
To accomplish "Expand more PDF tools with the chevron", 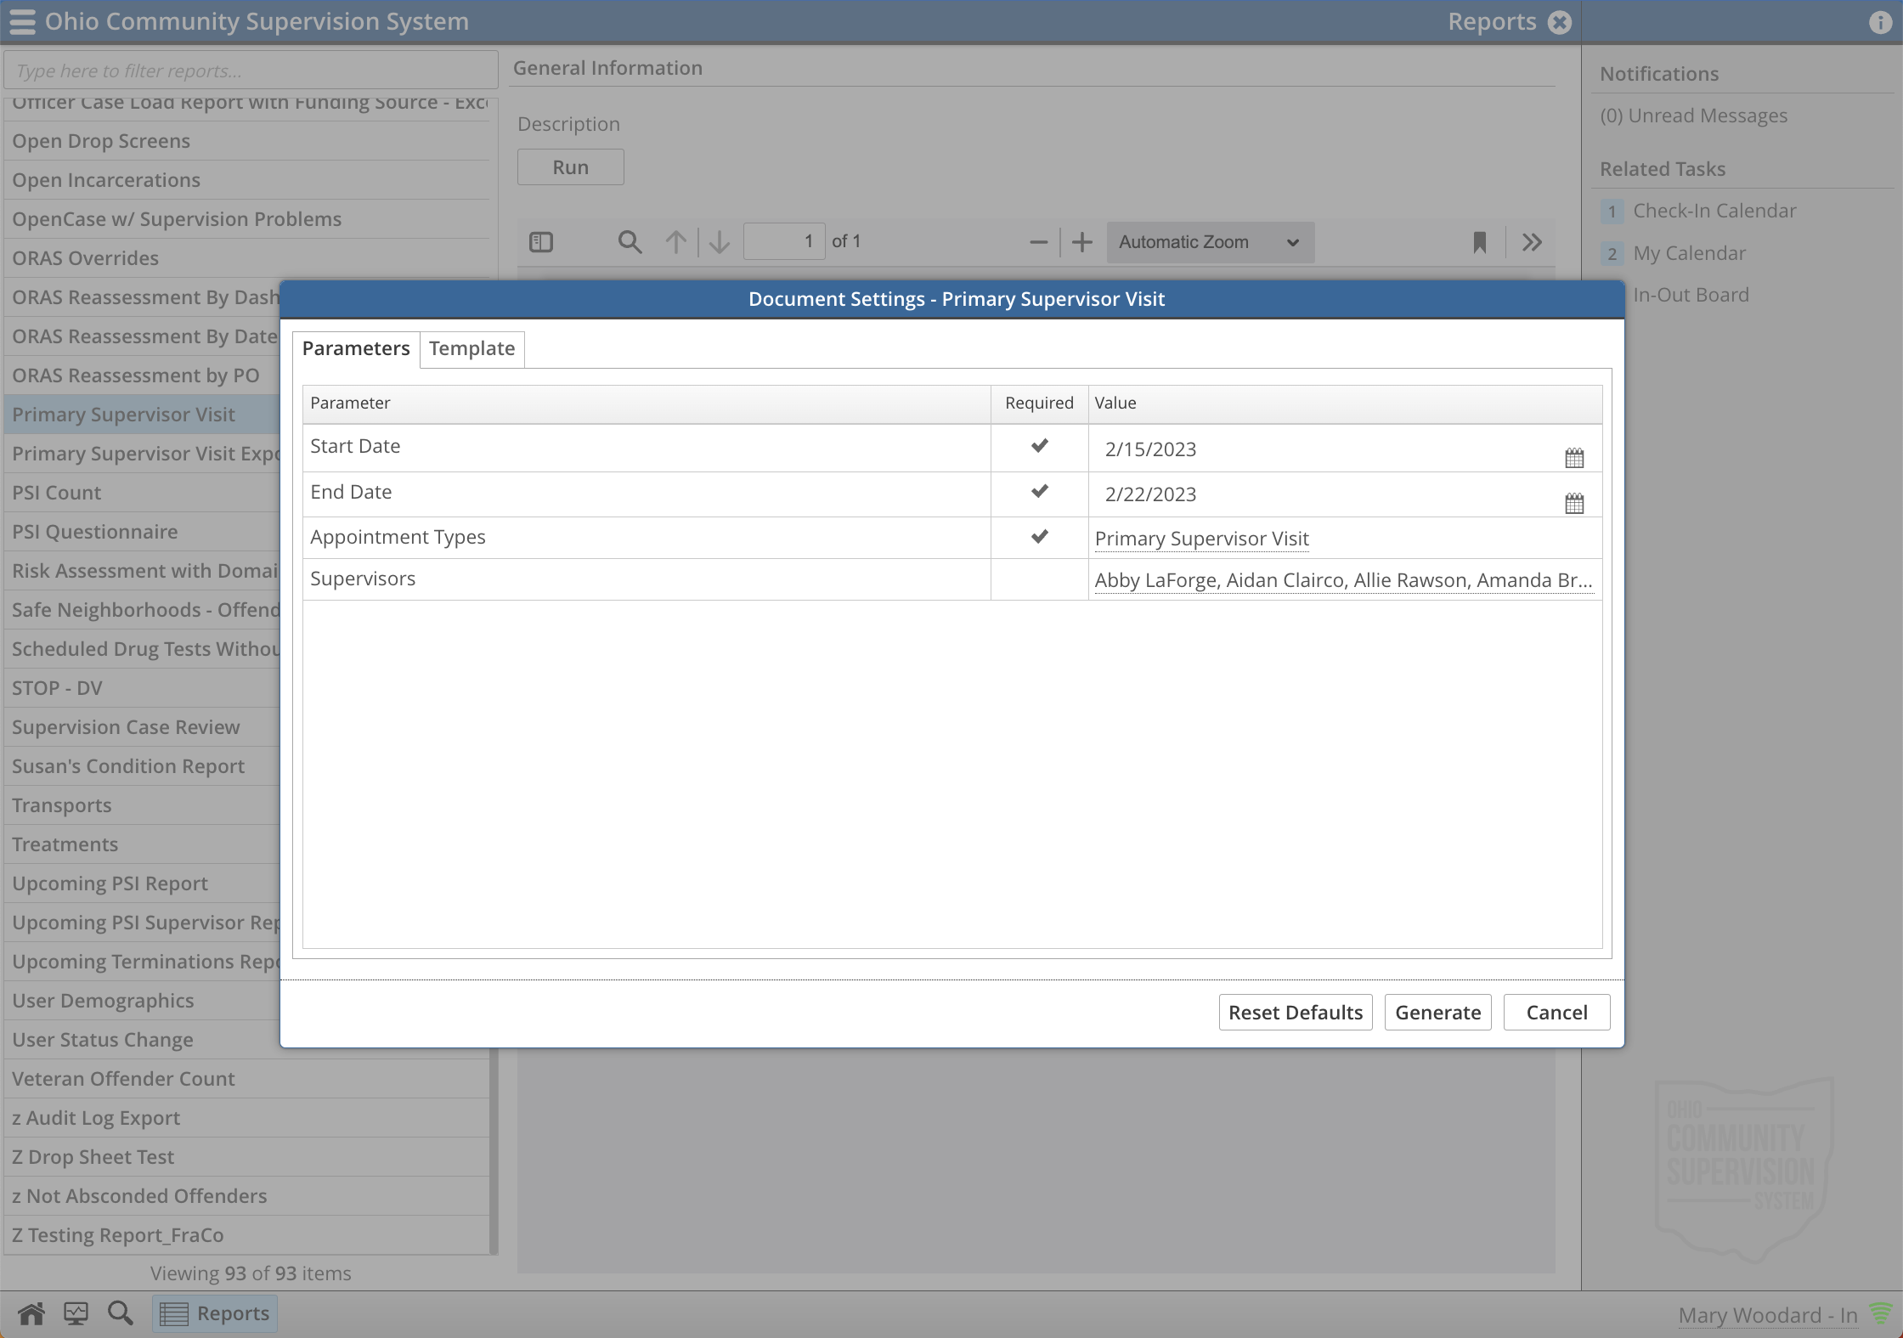I will coord(1531,241).
